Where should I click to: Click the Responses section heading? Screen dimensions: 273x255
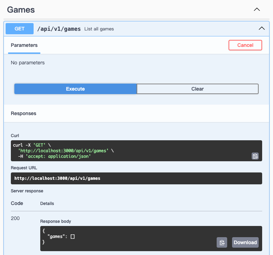pyautogui.click(x=23, y=113)
